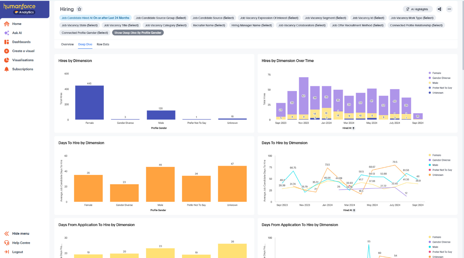Switch to the Overview tab
The image size is (464, 258).
67,44
